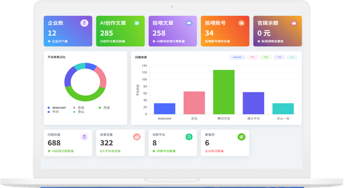Click the person icon on 投喂账号 card
Image resolution: width=344 pixels, height=188 pixels.
pos(241,23)
